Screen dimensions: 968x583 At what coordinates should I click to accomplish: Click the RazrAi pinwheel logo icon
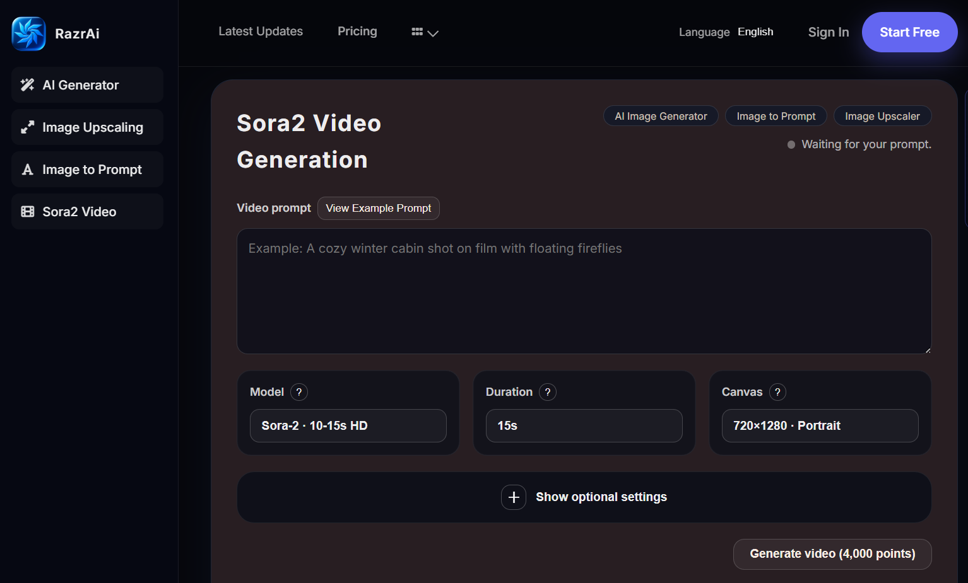click(28, 33)
